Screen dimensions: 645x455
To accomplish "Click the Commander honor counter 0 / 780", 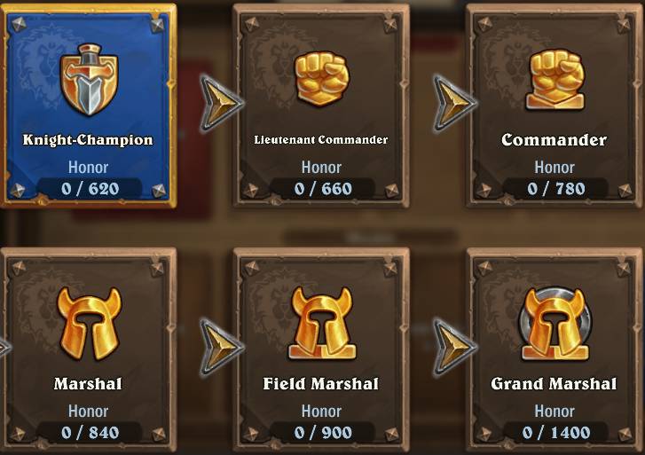I will pyautogui.click(x=556, y=188).
